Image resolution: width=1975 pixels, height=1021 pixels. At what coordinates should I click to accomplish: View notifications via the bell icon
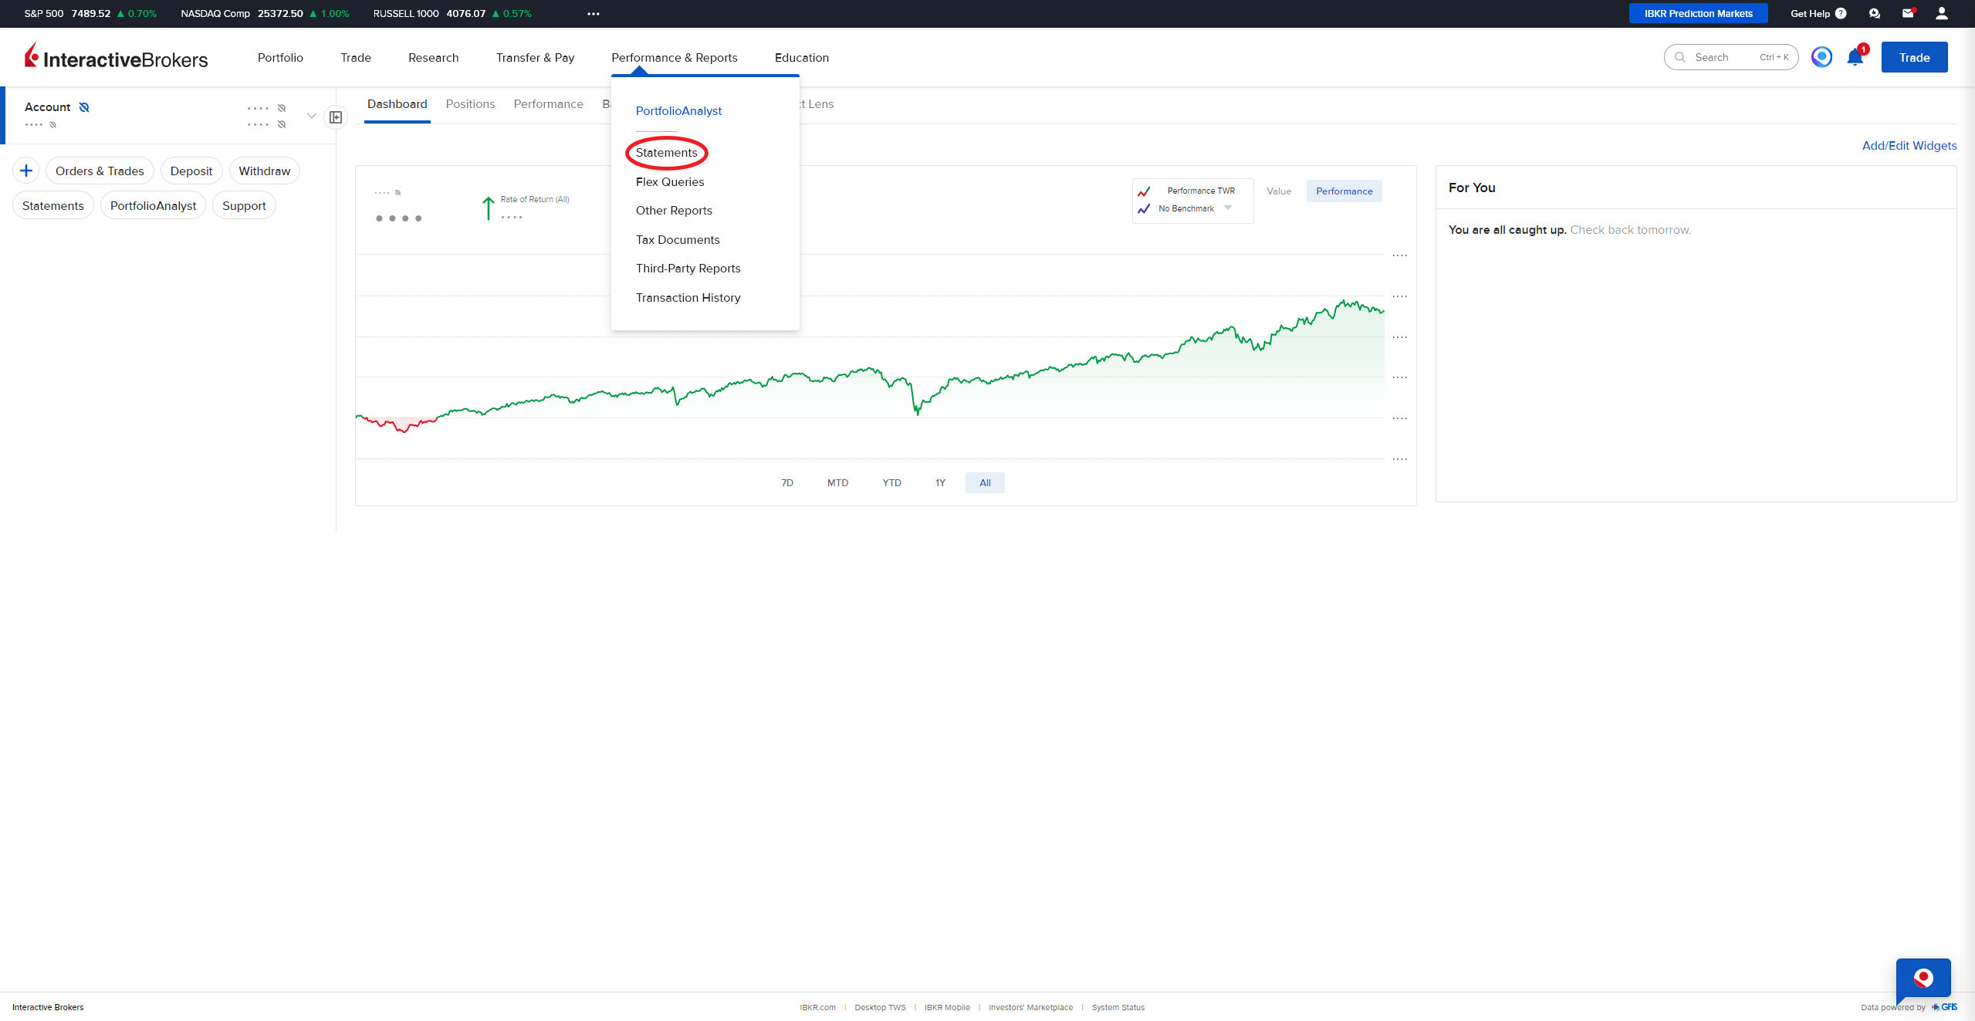click(1855, 57)
